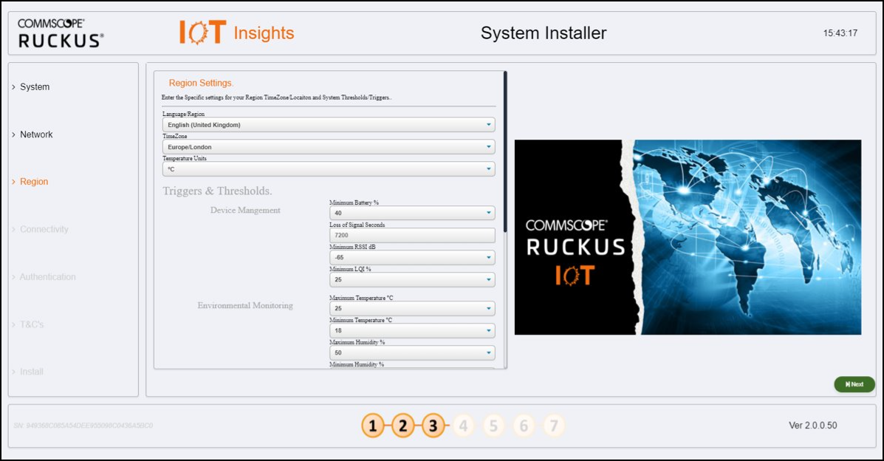Viewport: 884px width, 461px height.
Task: Open the Temperature Units dropdown
Action: click(x=329, y=168)
